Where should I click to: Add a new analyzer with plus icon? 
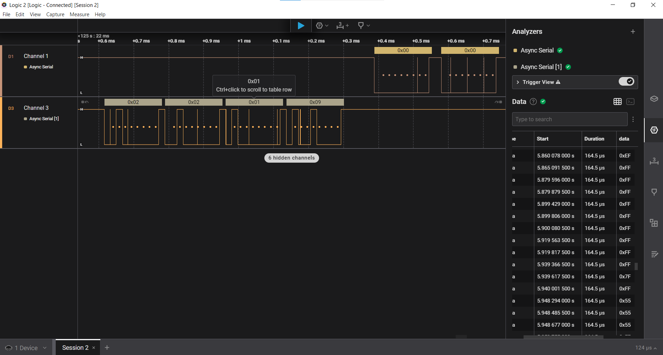point(633,31)
